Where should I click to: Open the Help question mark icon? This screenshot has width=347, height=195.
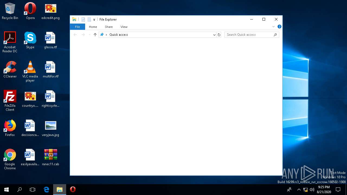tap(279, 27)
